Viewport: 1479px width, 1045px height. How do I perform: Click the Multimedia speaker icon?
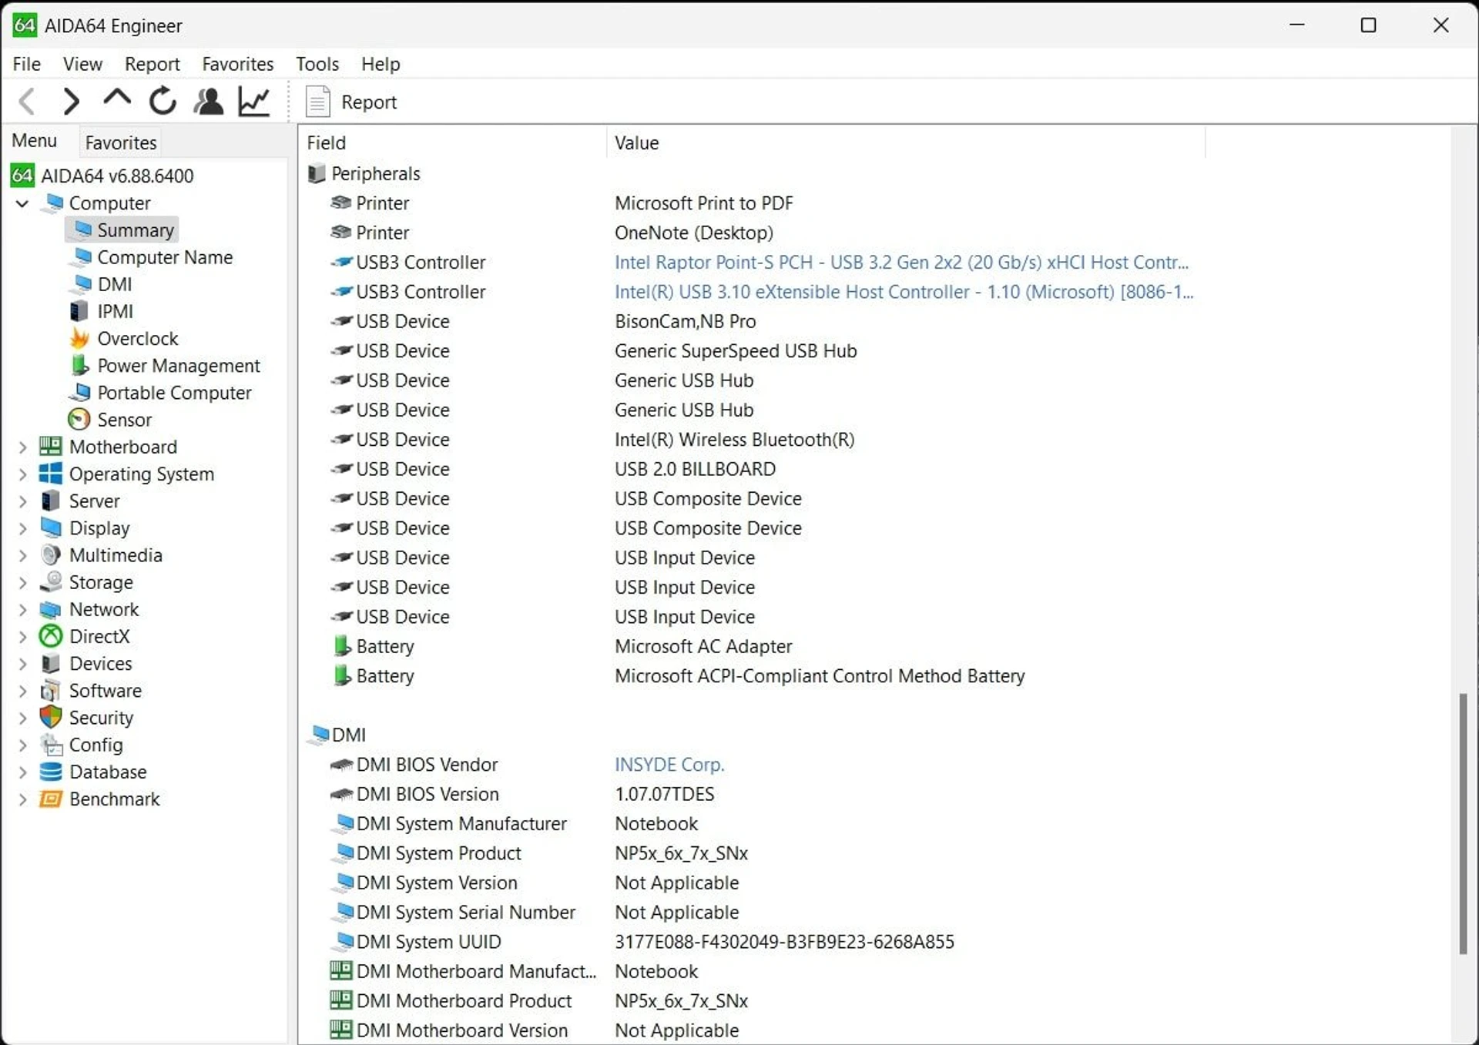(x=51, y=555)
